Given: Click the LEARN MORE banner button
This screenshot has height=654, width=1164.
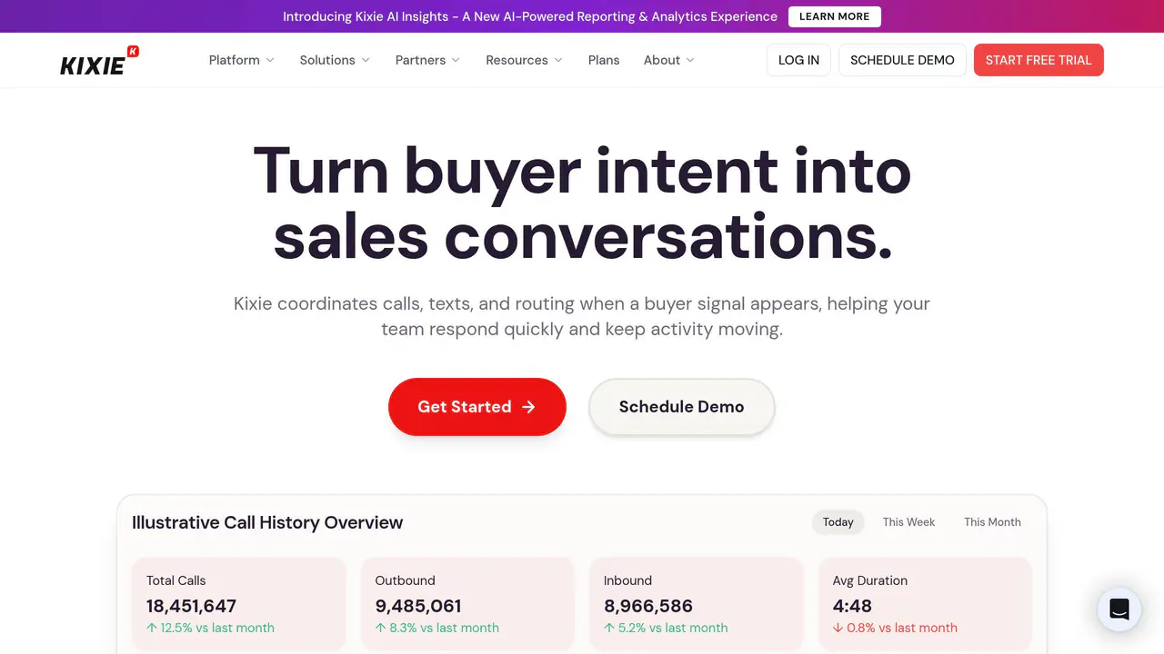Looking at the screenshot, I should [x=835, y=16].
